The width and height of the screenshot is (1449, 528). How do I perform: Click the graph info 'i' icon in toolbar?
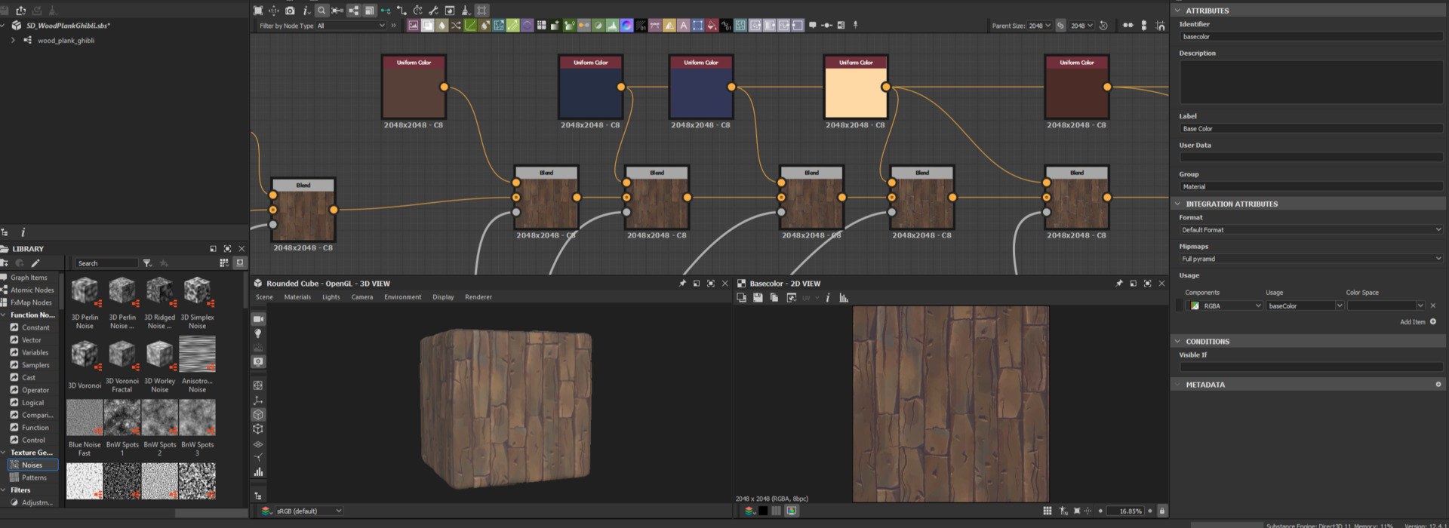point(306,11)
